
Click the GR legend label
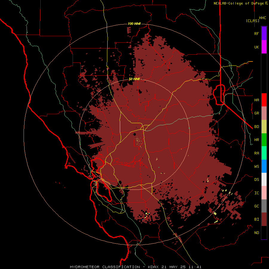pyautogui.click(x=256, y=113)
